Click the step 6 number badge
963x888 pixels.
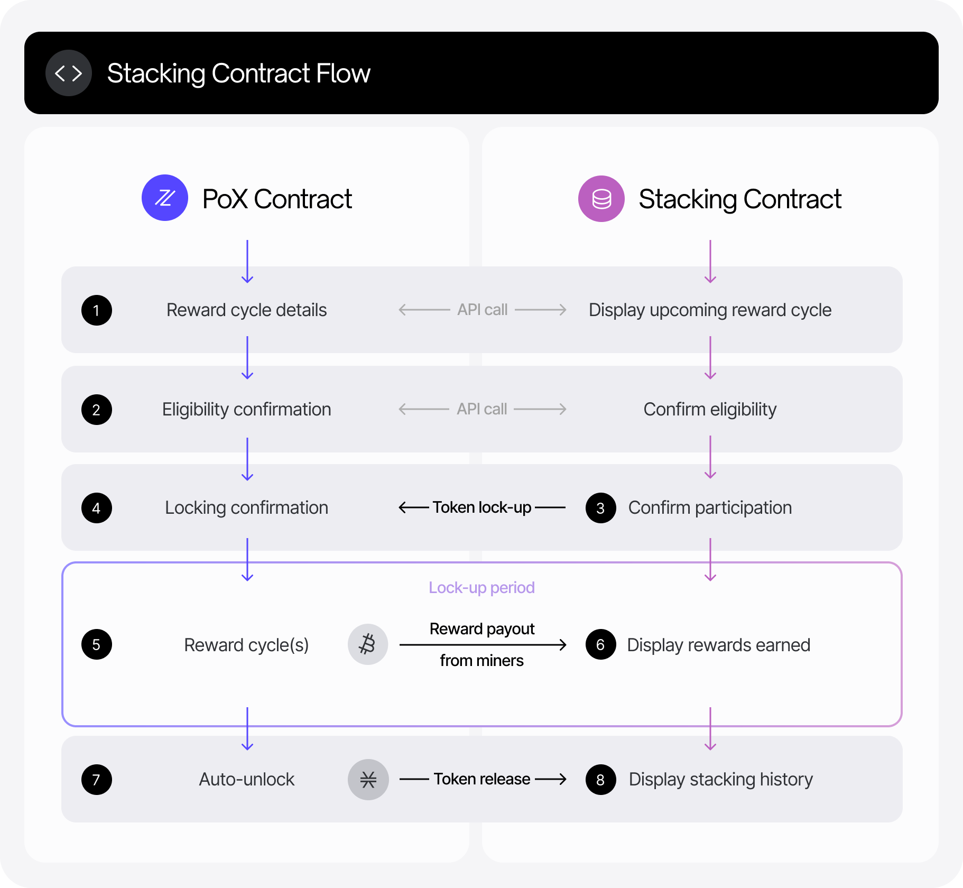coord(600,644)
